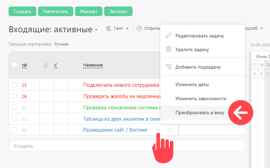Click the Импорт button
This screenshot has height=168, width=270.
point(89,11)
